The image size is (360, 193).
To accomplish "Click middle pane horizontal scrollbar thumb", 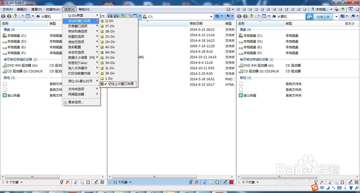I will pos(154,177).
